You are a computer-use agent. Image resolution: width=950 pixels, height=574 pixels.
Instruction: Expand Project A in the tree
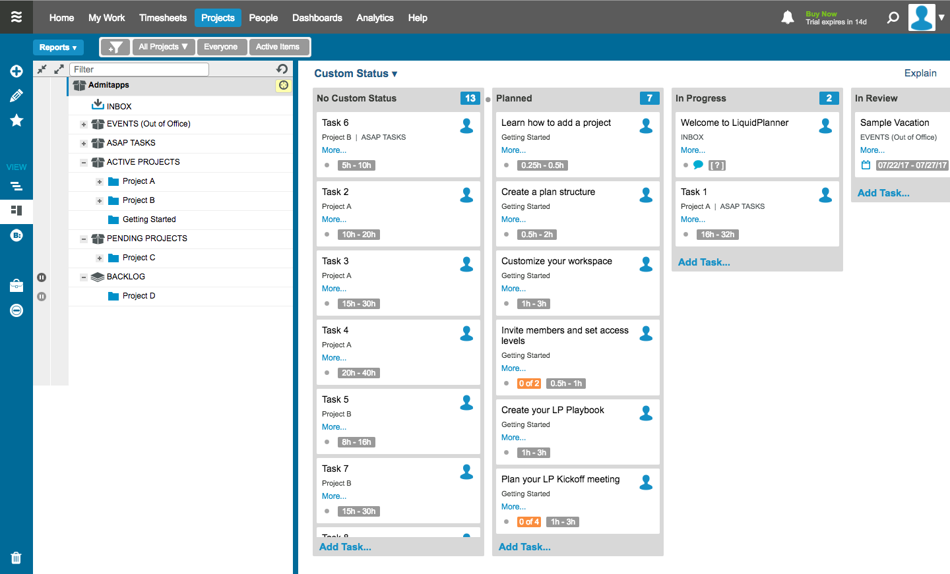point(100,181)
